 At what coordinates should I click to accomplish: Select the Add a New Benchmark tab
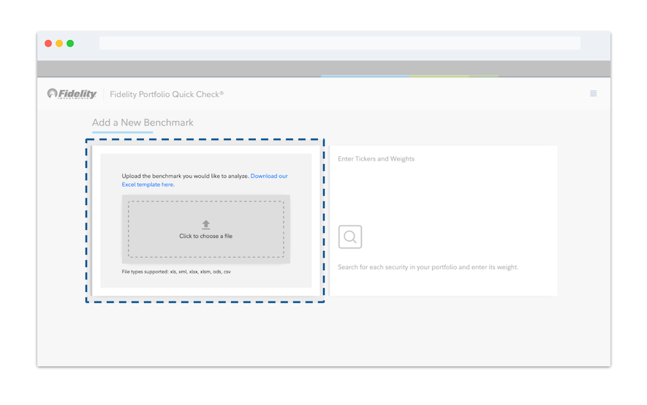tap(143, 123)
